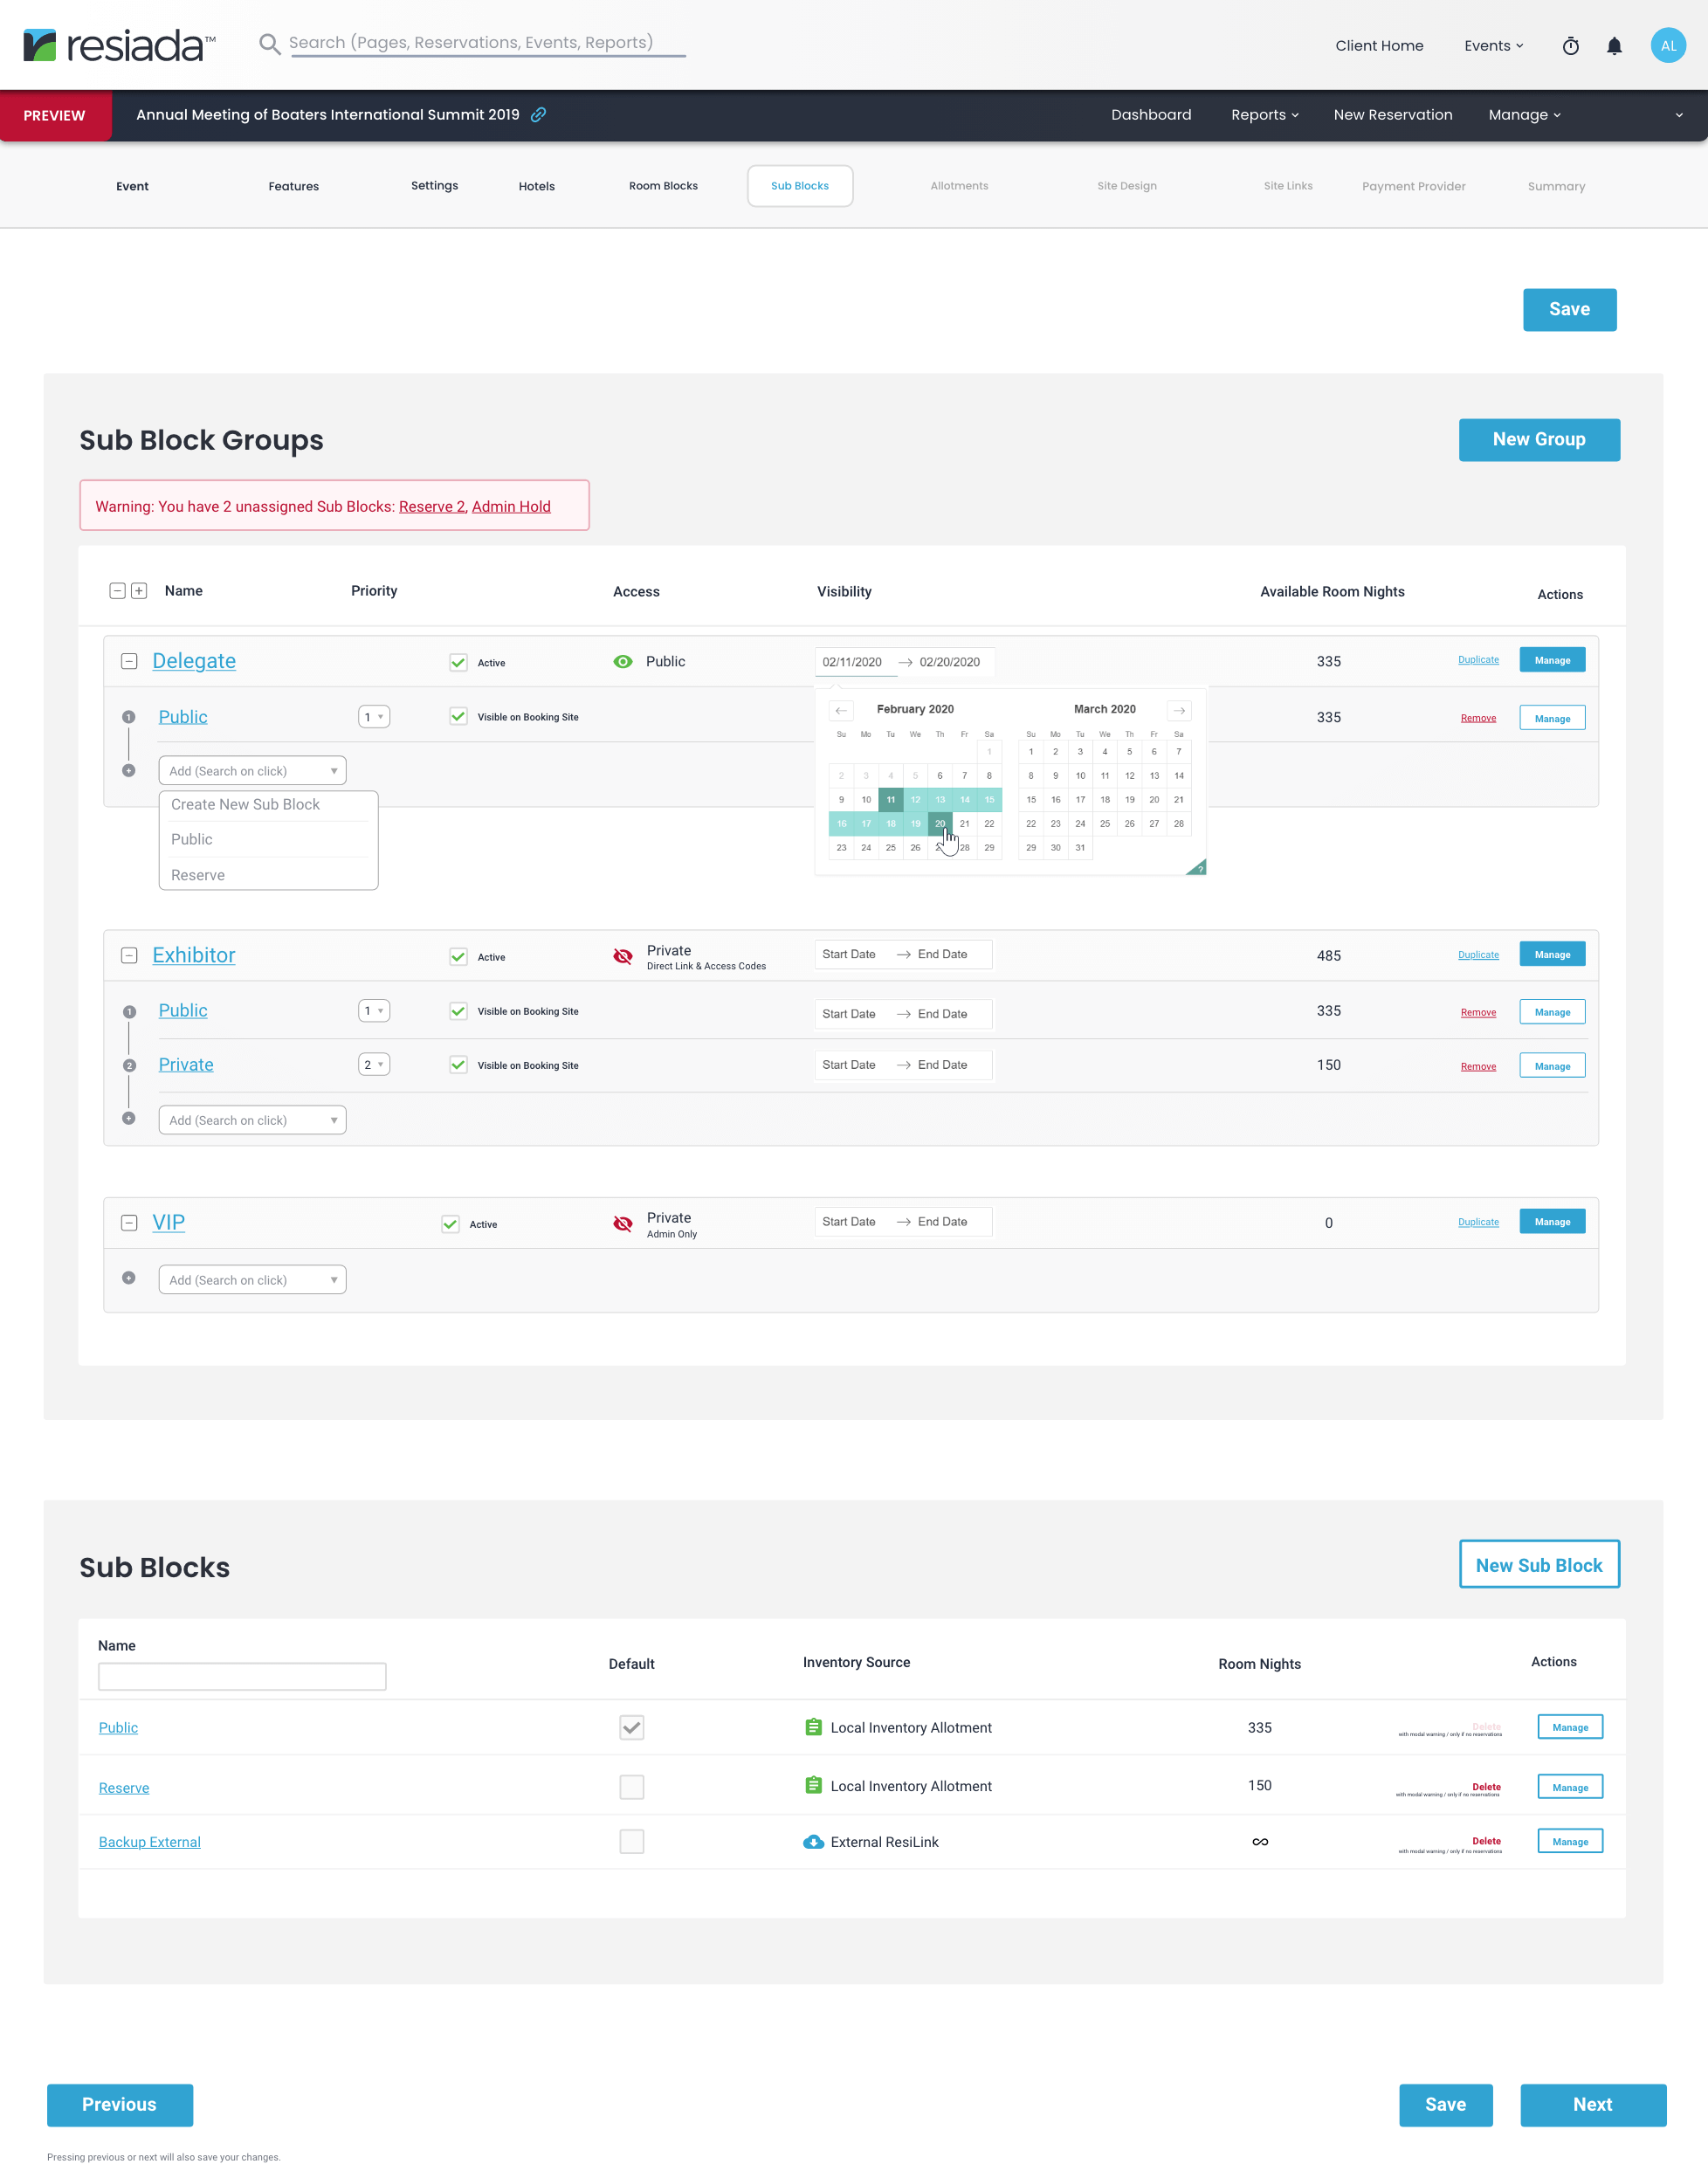The image size is (1708, 2171).
Task: Toggle Visible on Booking Site for Private
Action: click(458, 1065)
